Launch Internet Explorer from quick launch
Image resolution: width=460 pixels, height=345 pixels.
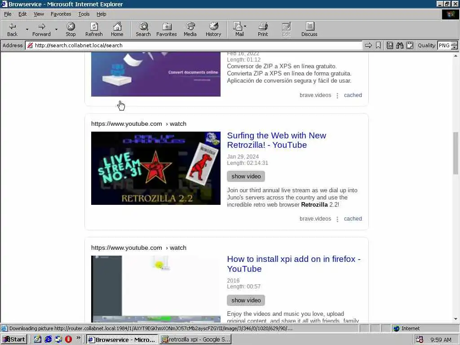coord(48,340)
